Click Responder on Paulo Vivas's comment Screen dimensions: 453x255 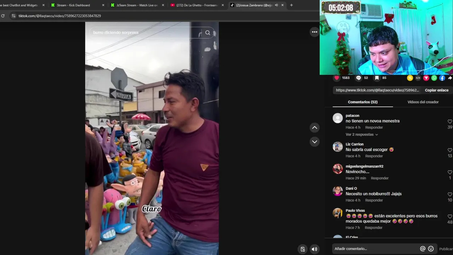coord(373,228)
